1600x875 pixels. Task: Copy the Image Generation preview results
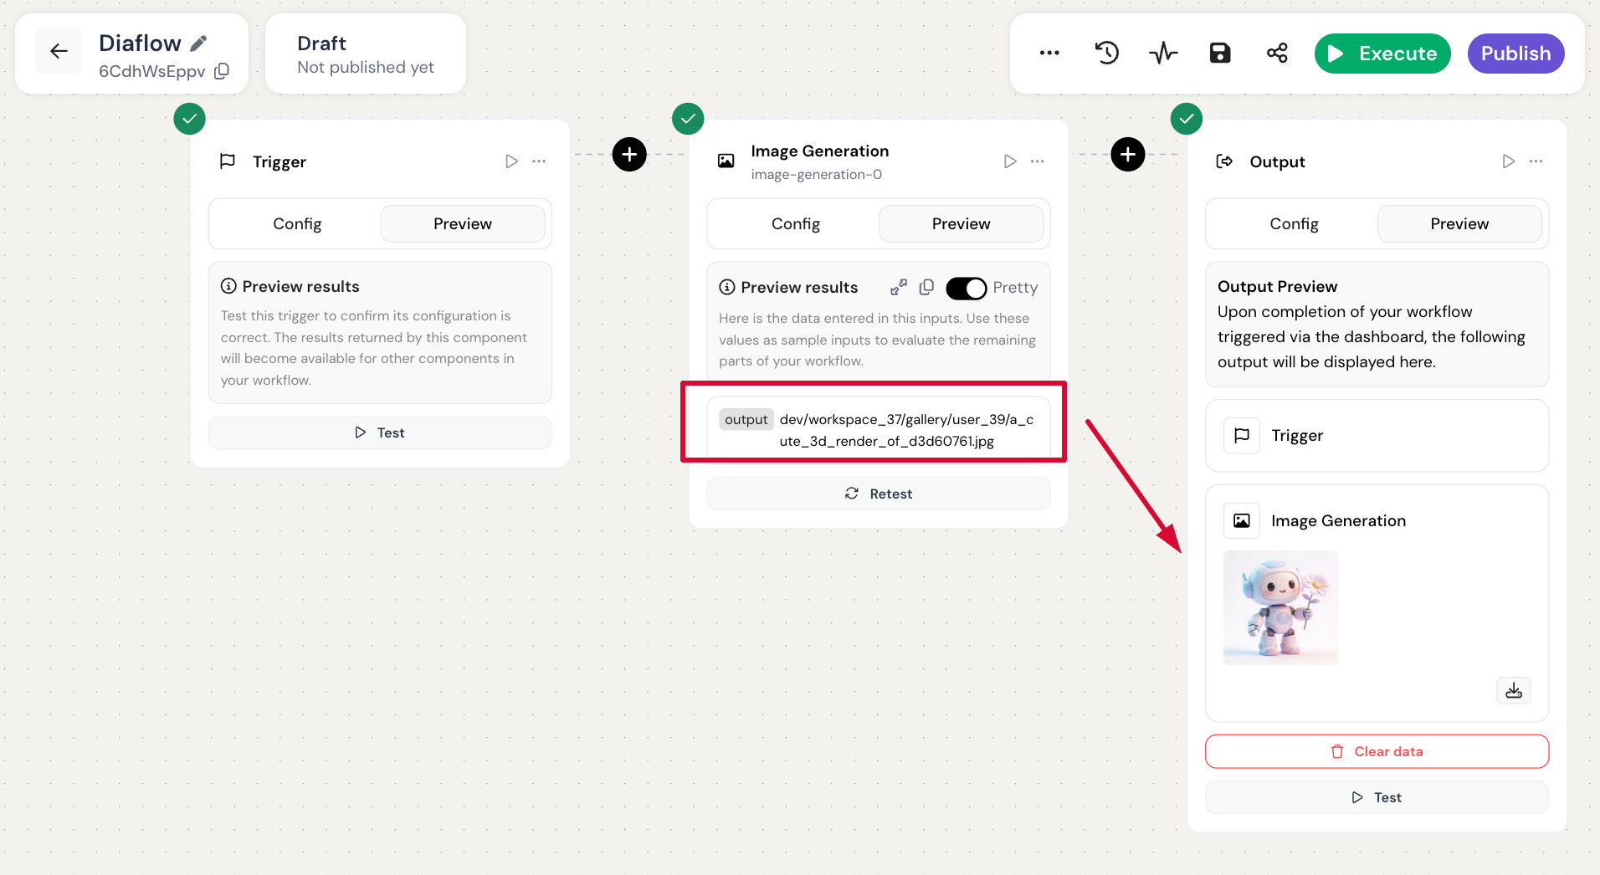point(926,288)
